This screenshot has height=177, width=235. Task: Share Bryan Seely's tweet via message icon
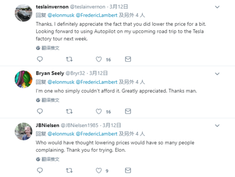128,111
